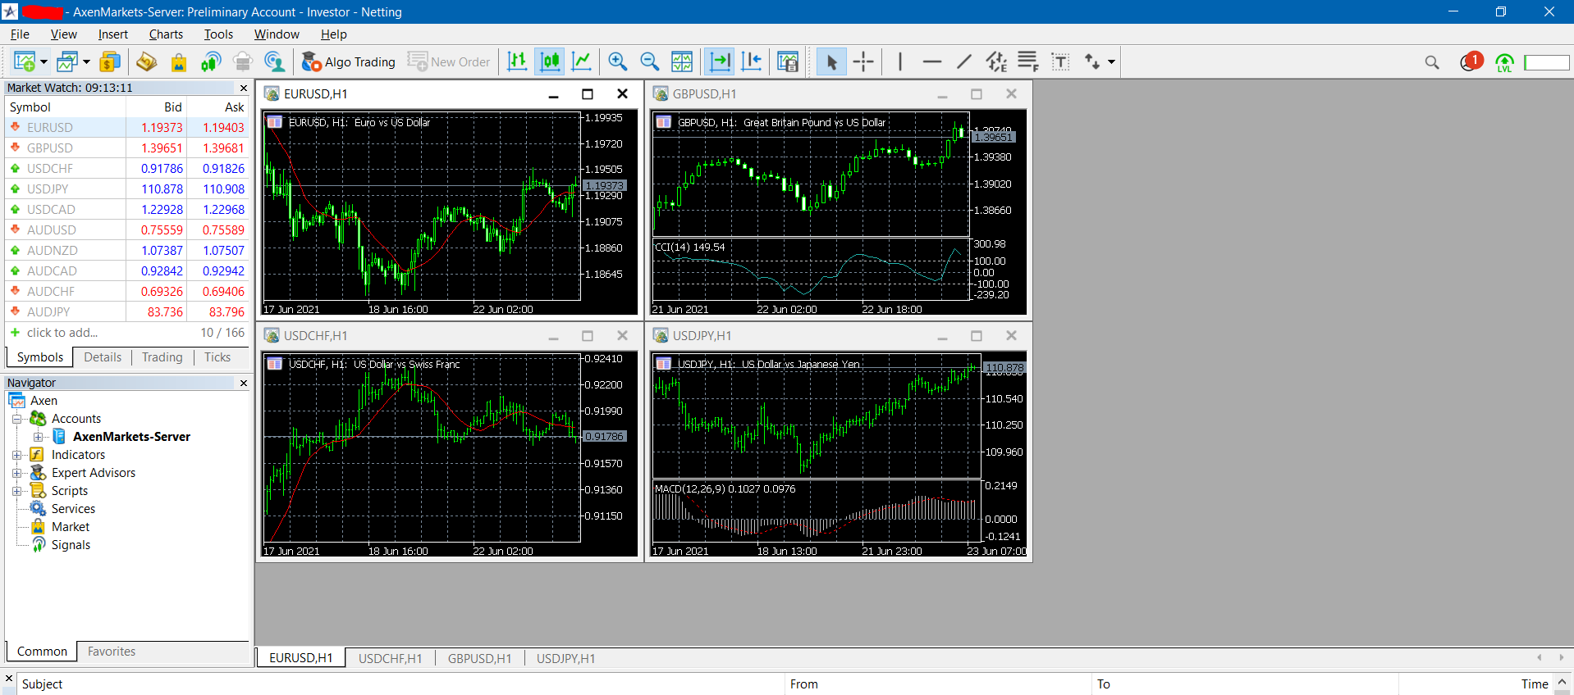Open the notifications icon with red badge
This screenshot has width=1574, height=695.
pos(1470,62)
